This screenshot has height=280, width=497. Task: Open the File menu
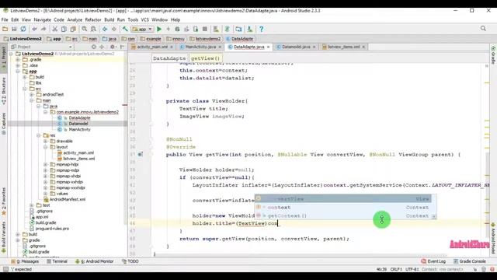tap(5, 19)
